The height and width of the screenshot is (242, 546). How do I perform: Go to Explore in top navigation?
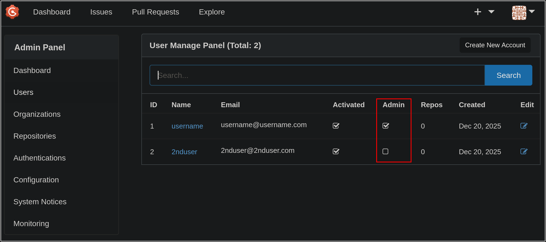(x=212, y=12)
